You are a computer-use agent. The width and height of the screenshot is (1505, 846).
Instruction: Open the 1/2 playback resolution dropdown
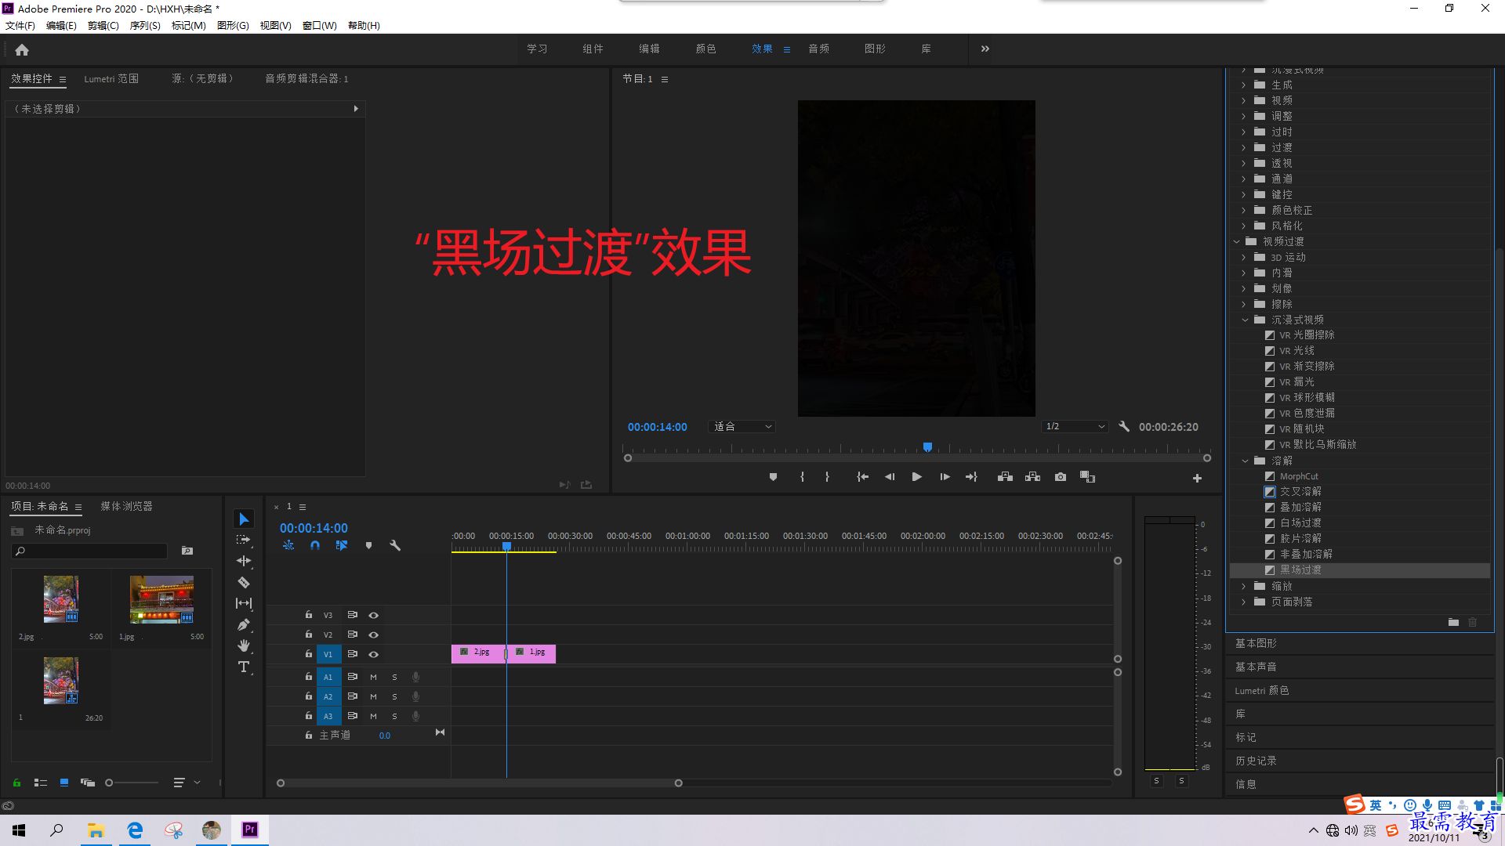[1074, 426]
